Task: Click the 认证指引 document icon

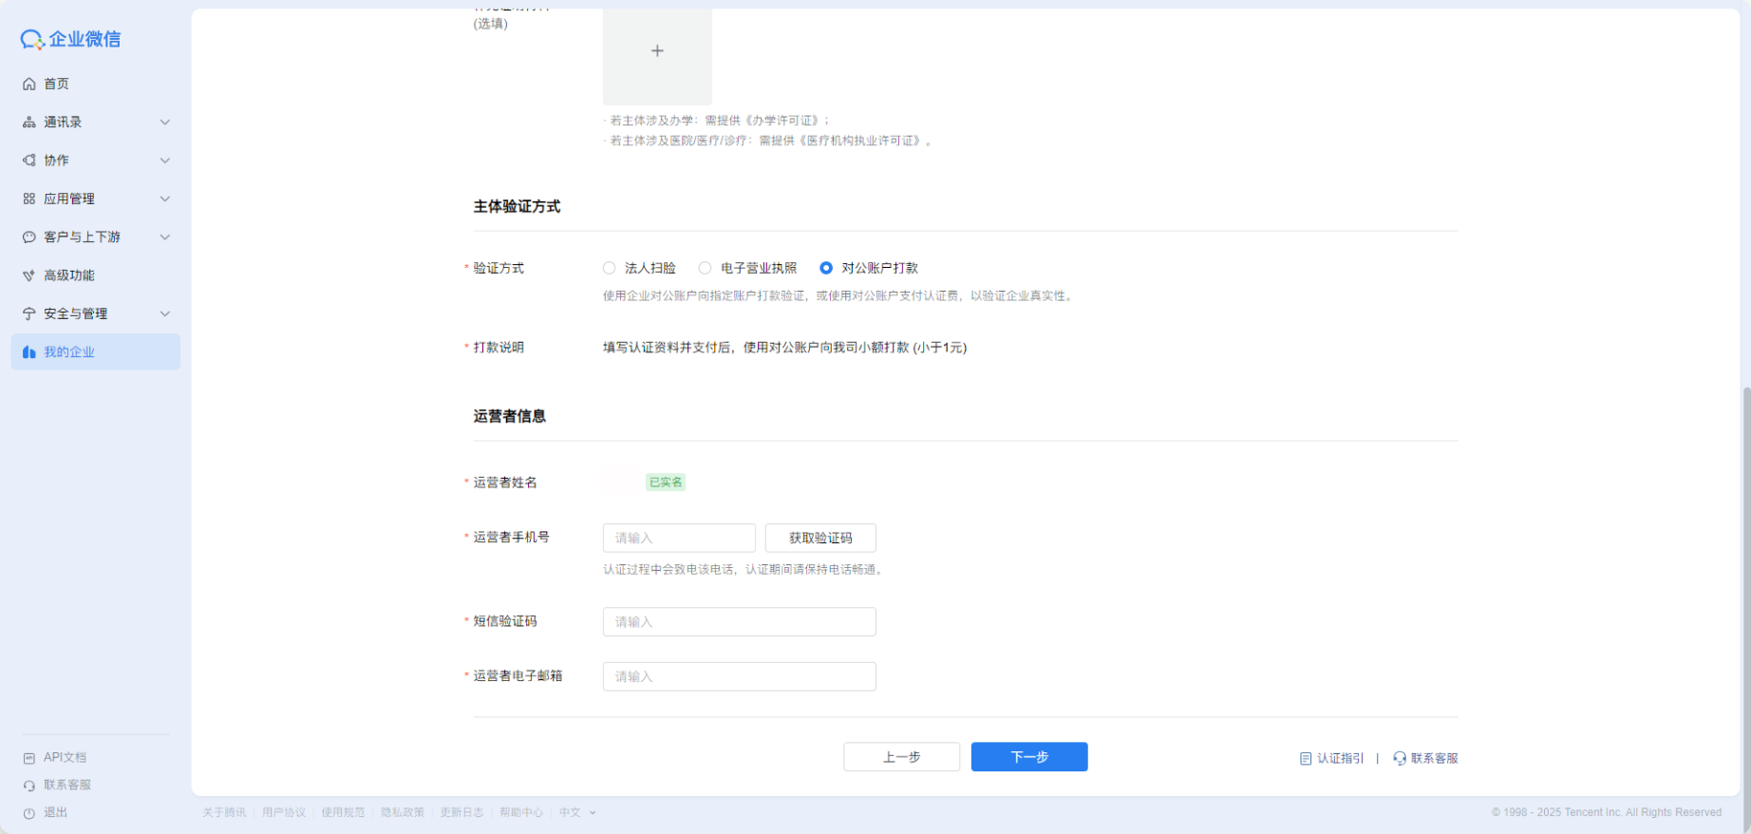Action: (1306, 759)
